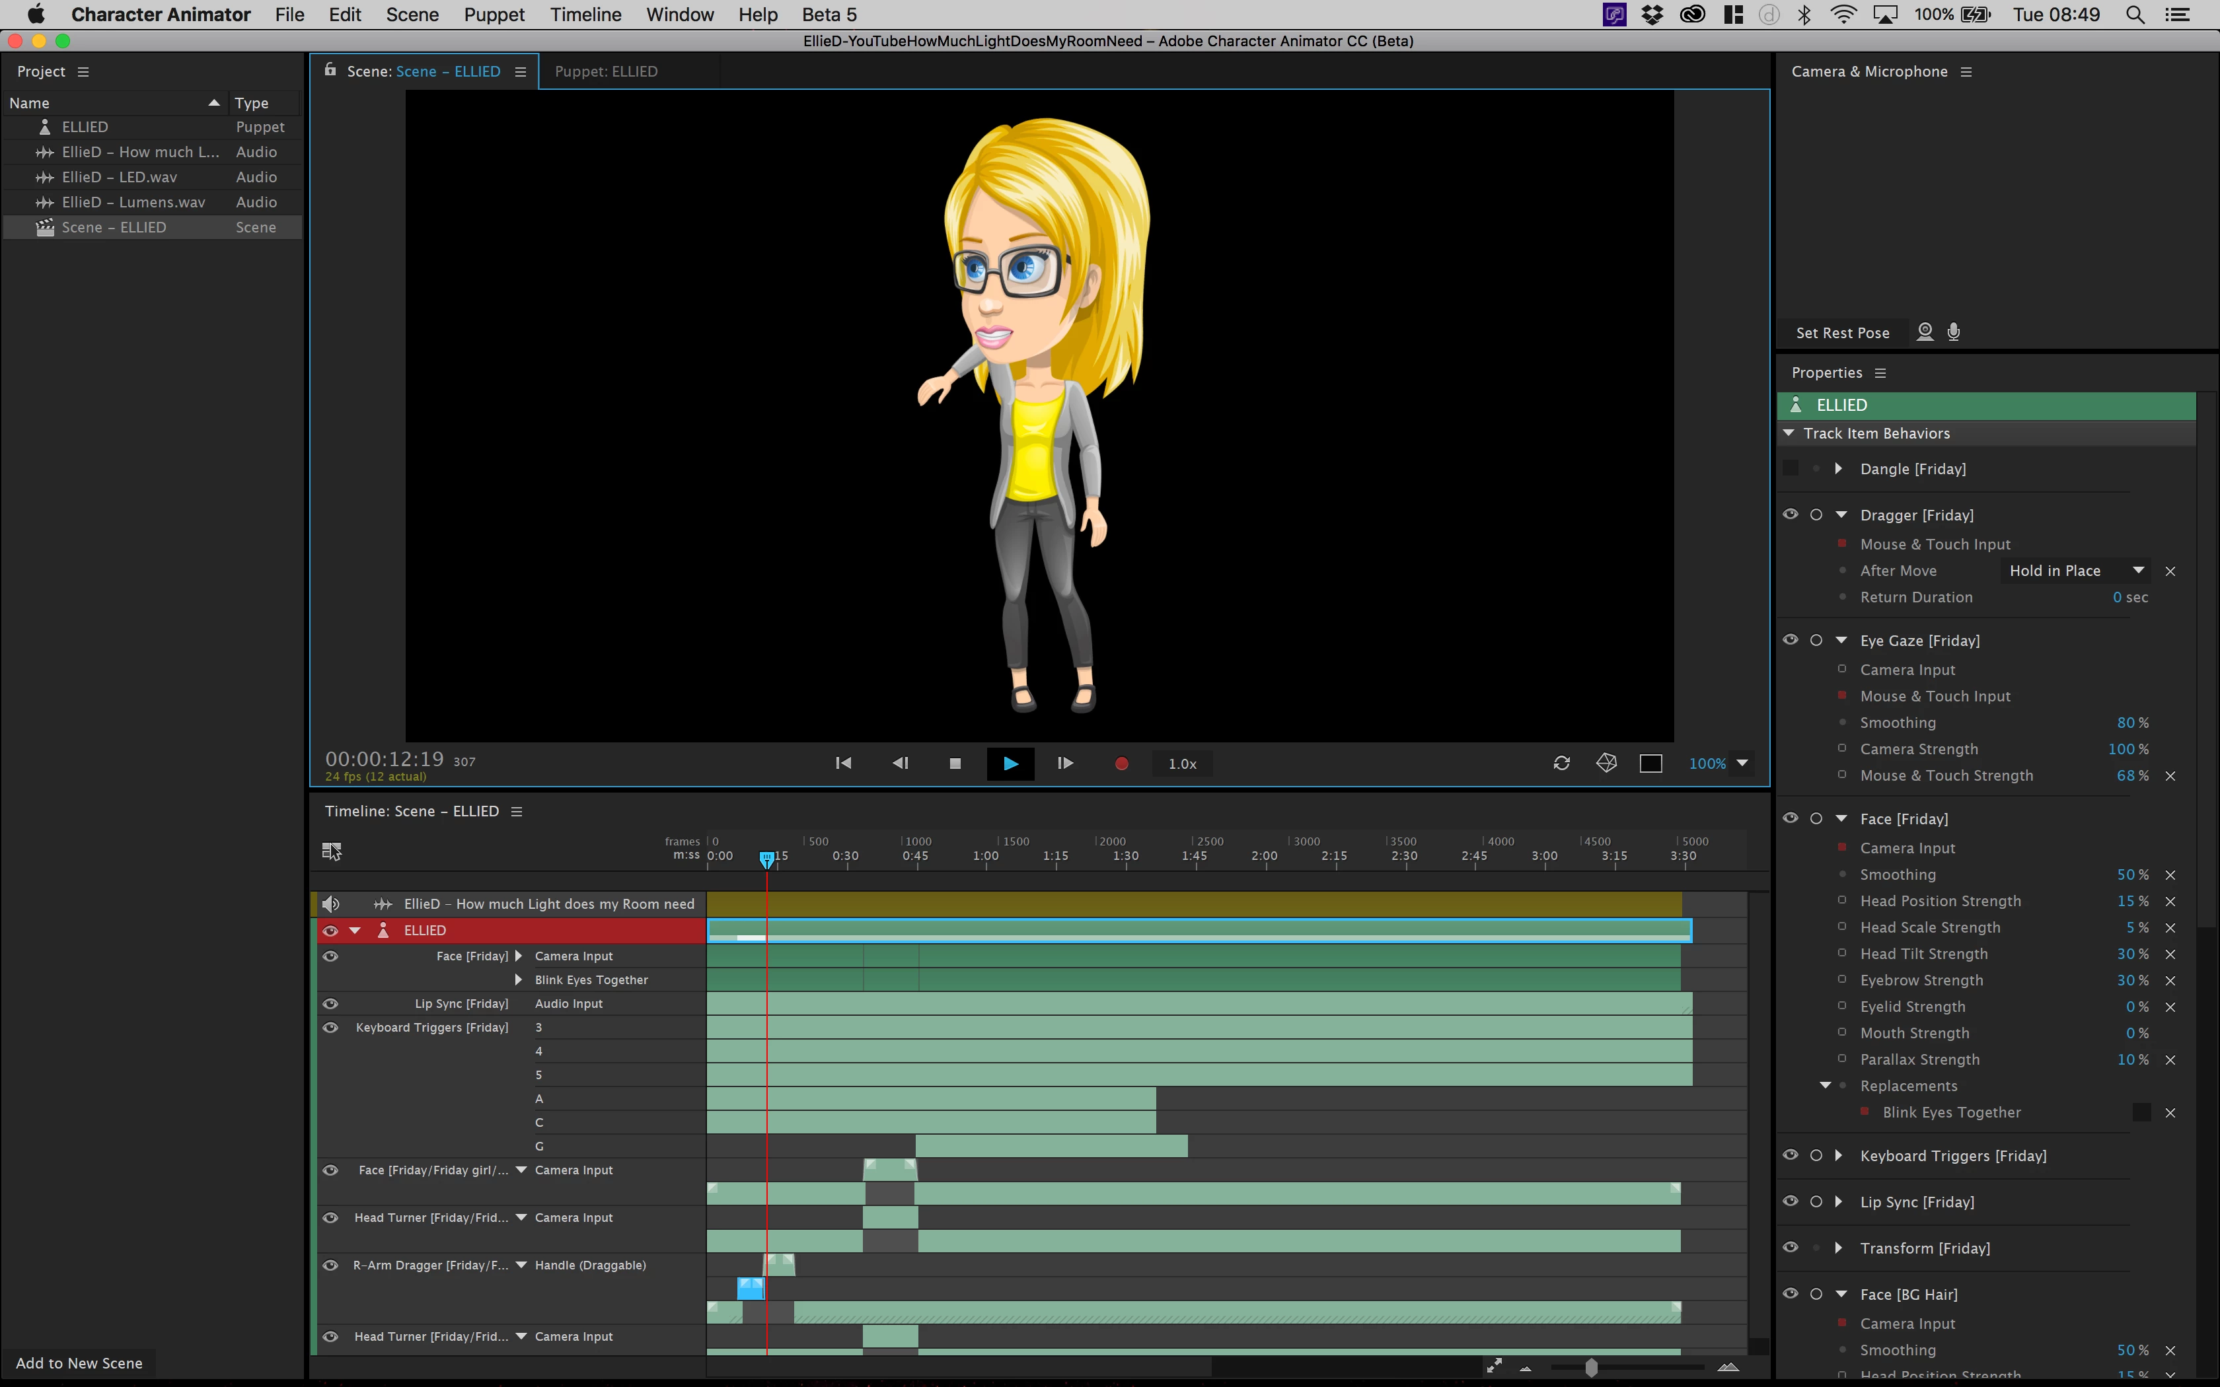Screen dimensions: 2220x1387
Task: Hide Keyboard Triggers [Friday] timeline row
Action: pos(330,1028)
